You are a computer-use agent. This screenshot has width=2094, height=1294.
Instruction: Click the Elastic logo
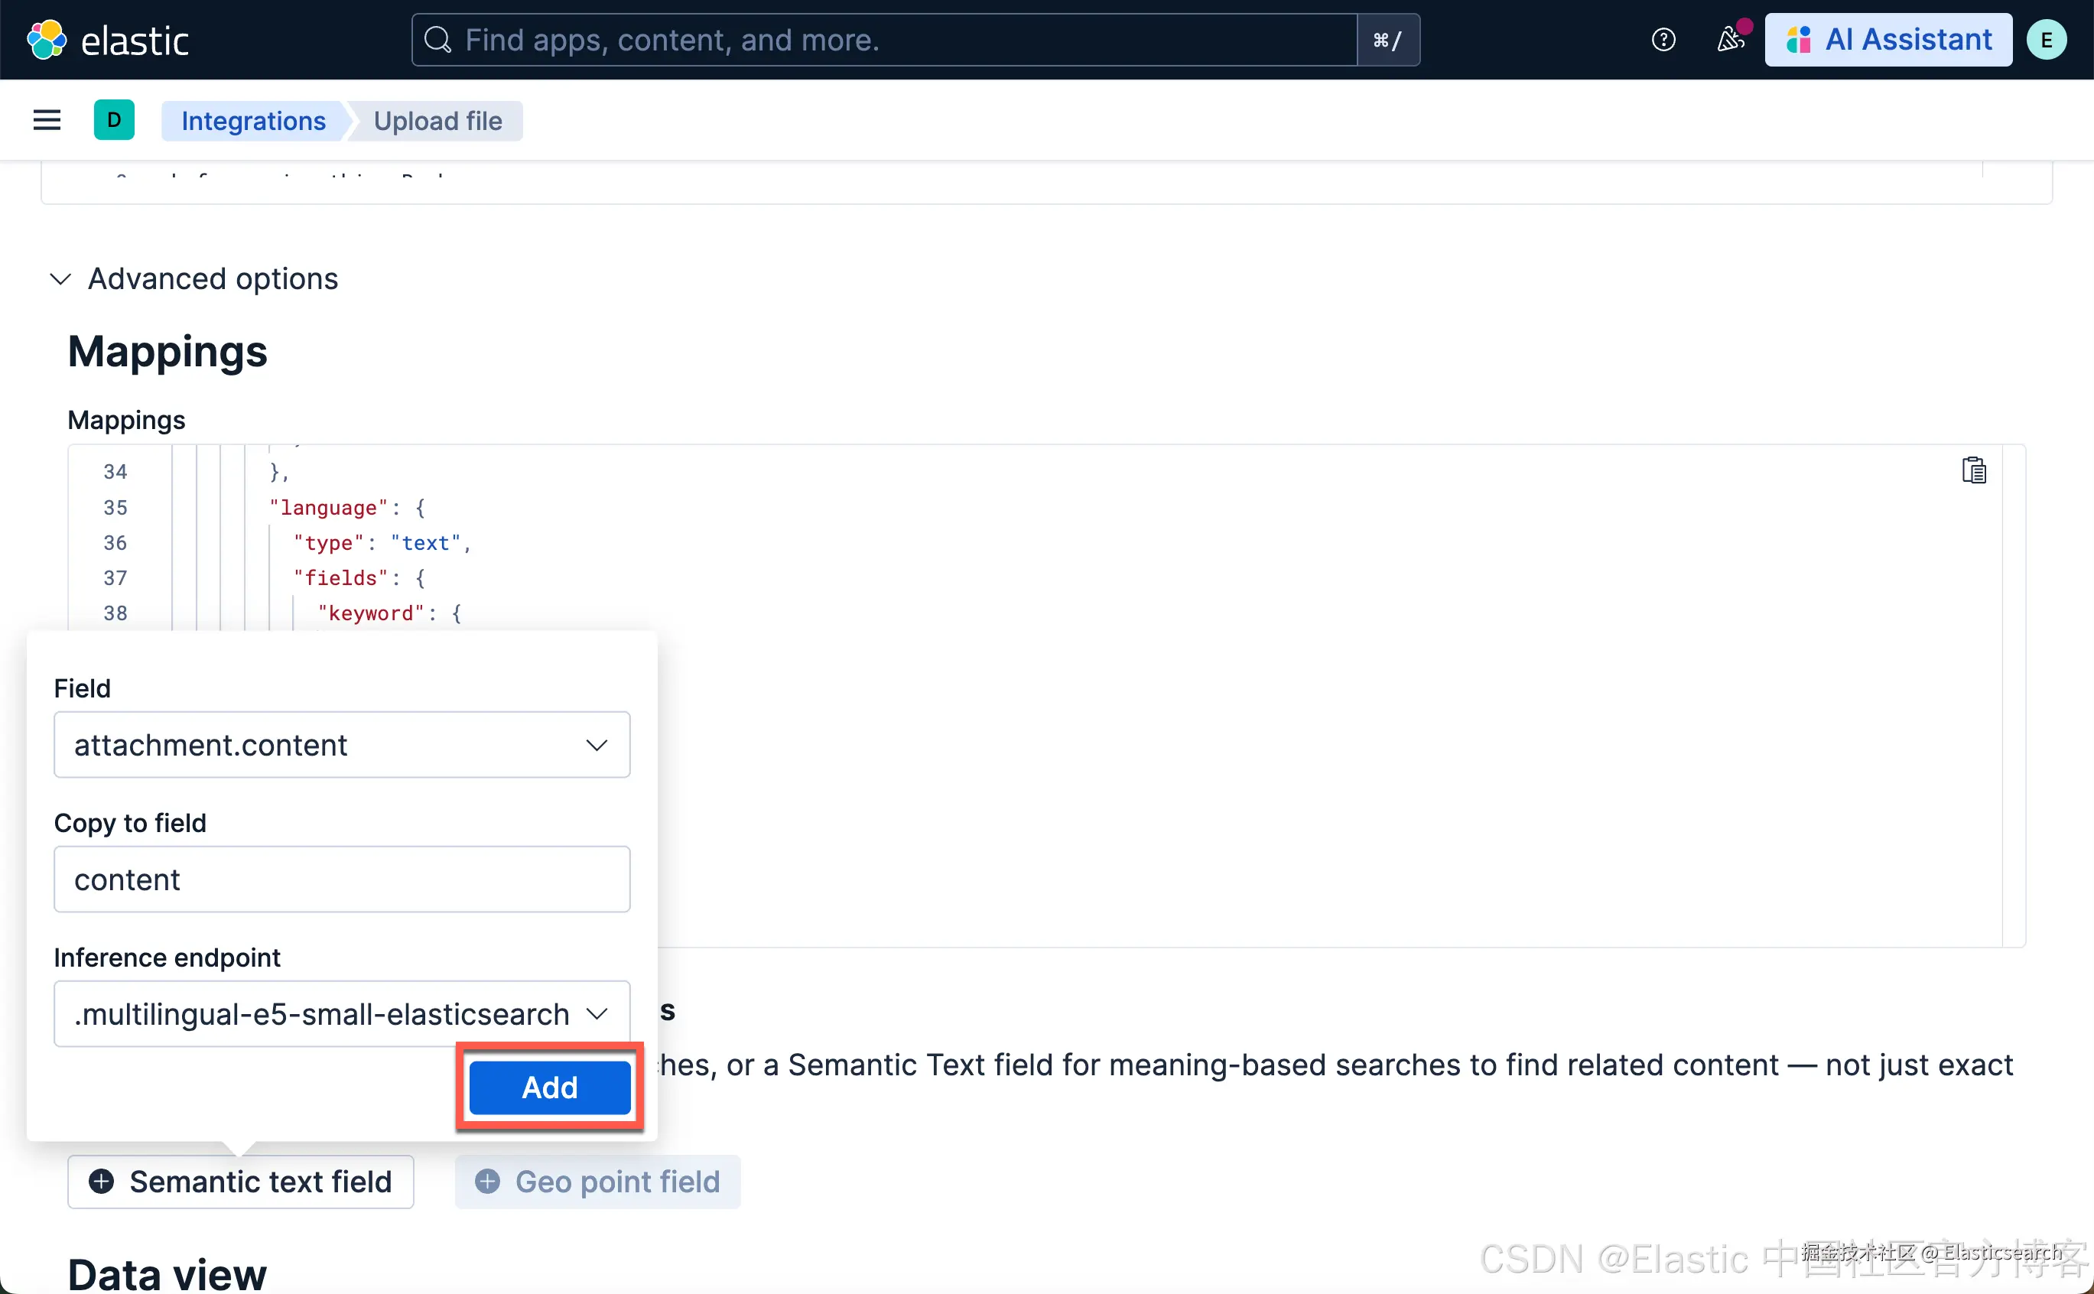click(x=46, y=39)
